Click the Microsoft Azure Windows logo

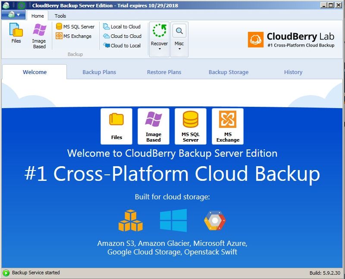tap(173, 220)
